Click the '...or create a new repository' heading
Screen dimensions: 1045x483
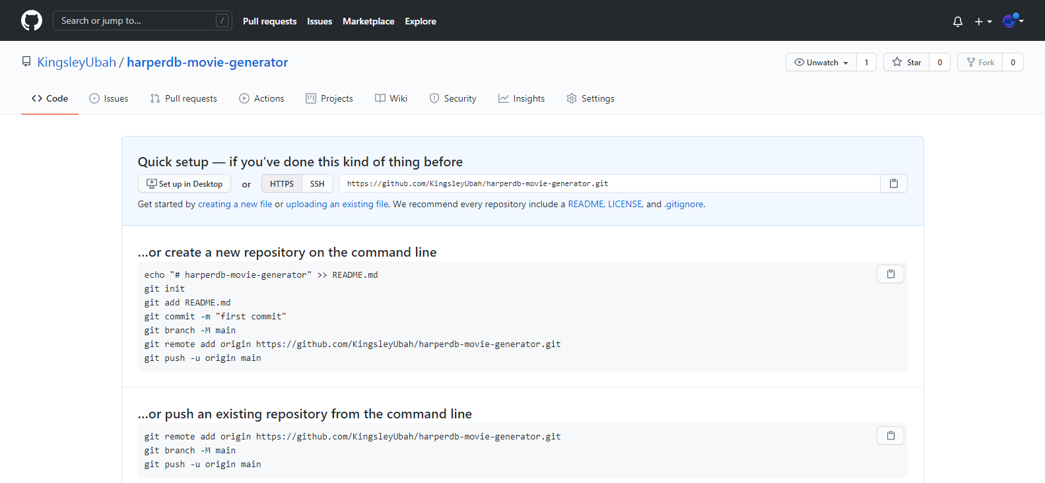point(287,252)
